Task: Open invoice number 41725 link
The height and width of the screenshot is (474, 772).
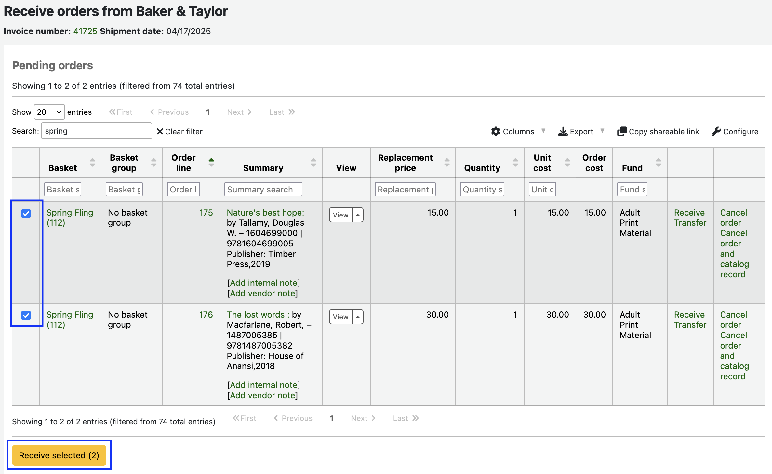Action: point(85,31)
